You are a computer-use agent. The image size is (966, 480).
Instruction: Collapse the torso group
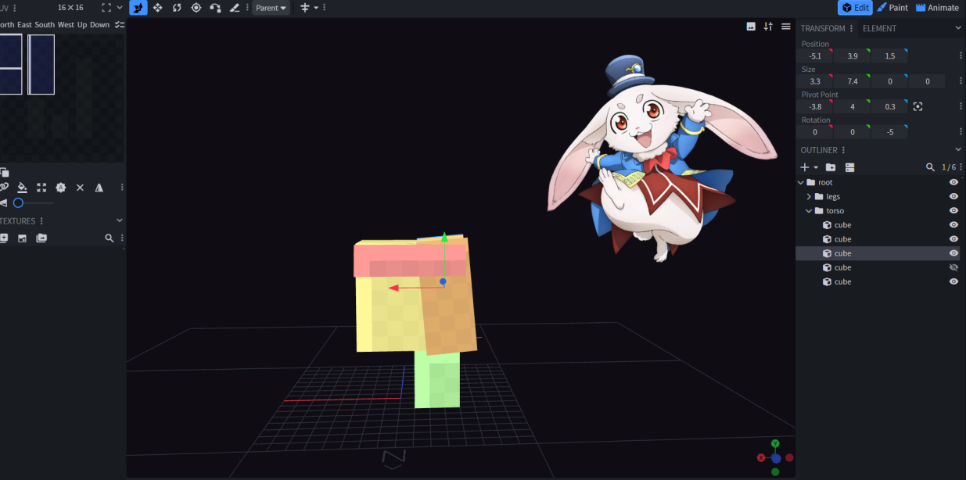click(x=809, y=210)
